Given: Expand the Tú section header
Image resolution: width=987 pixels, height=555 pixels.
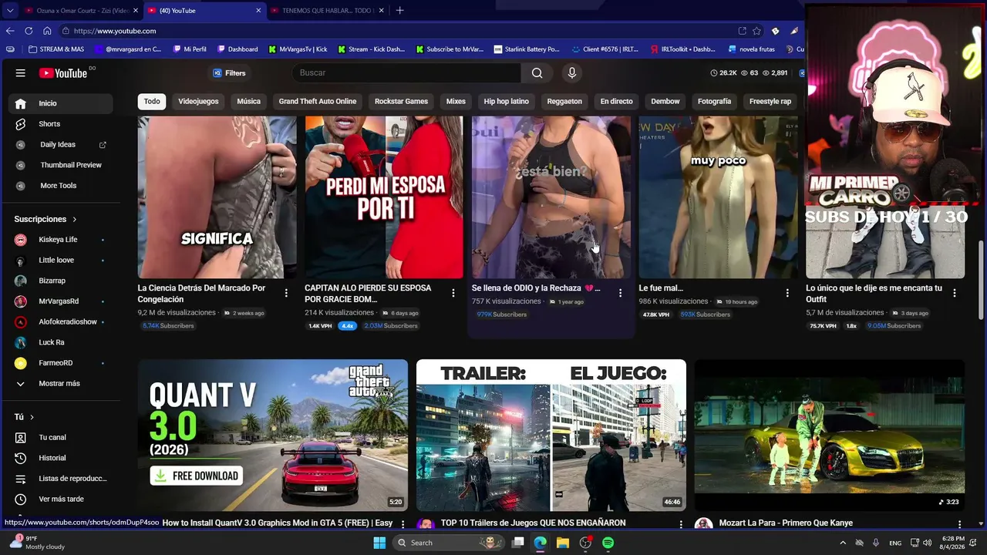Looking at the screenshot, I should (25, 417).
